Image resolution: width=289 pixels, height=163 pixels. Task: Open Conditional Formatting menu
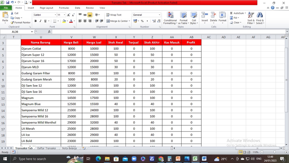[x=170, y=18]
